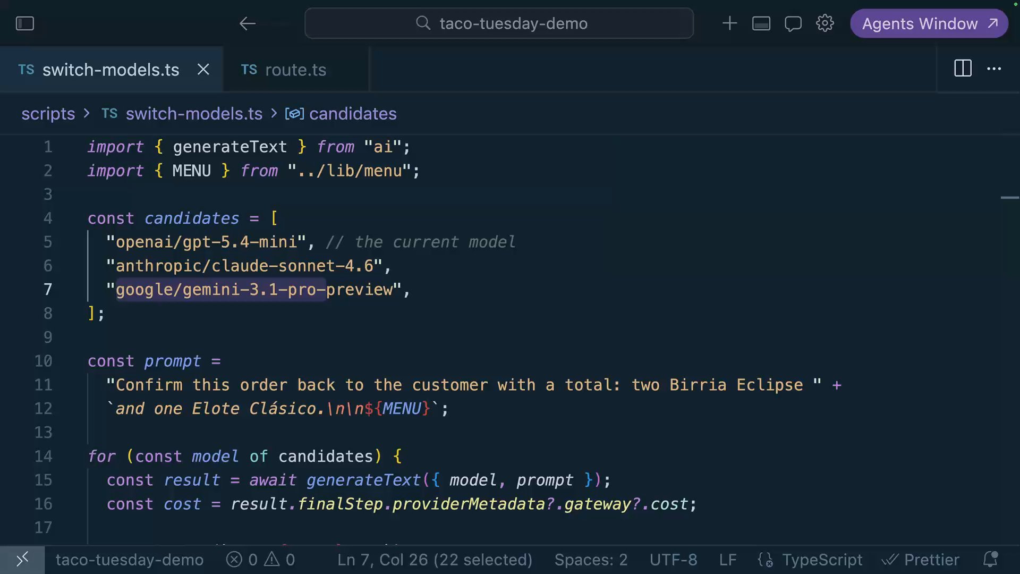Click the candidates symbol icon in breadcrumb
1020x574 pixels.
coord(294,114)
